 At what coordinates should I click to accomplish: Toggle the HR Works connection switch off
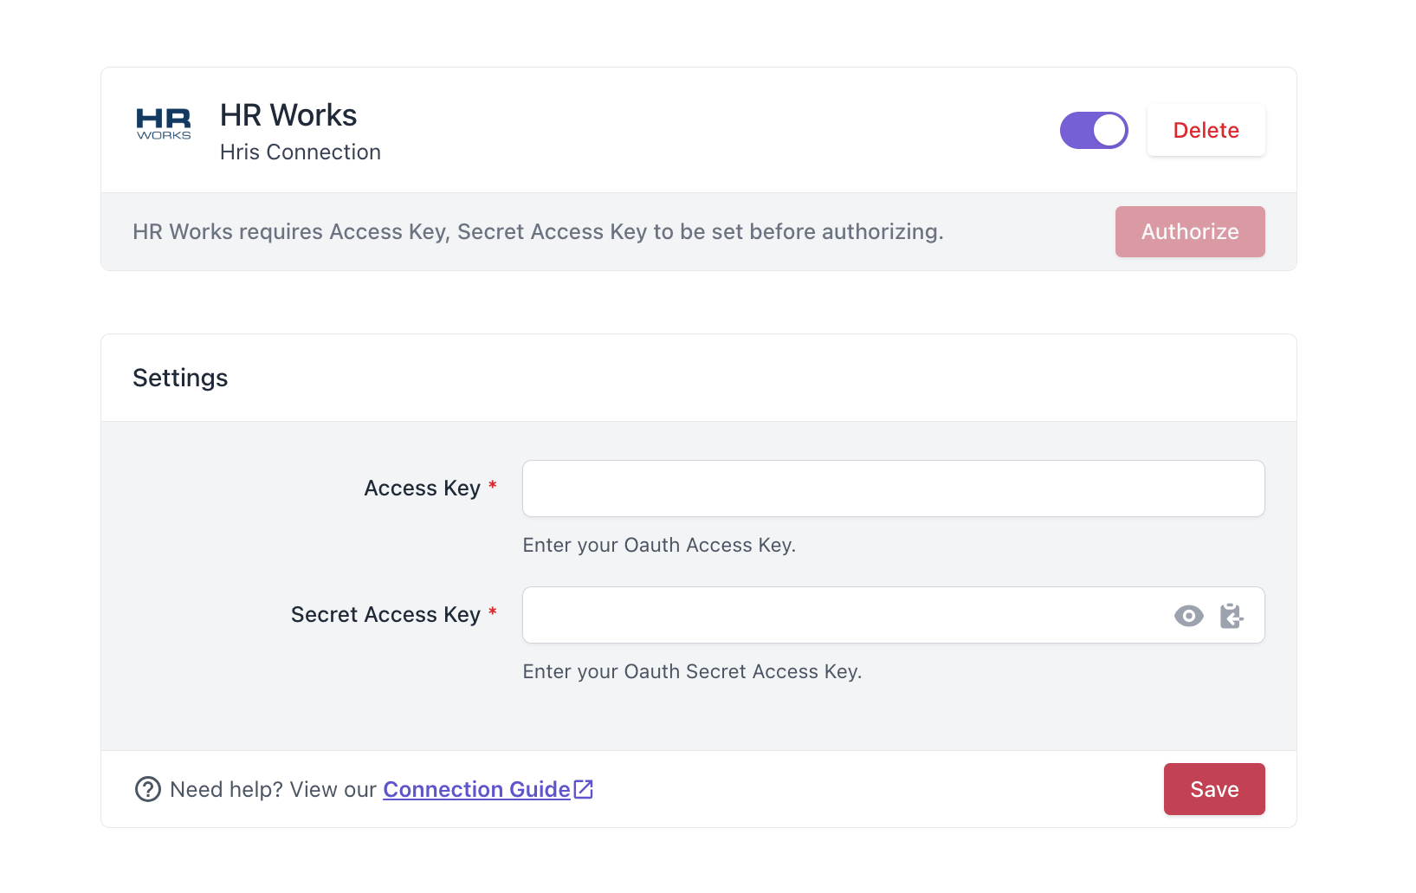point(1094,130)
